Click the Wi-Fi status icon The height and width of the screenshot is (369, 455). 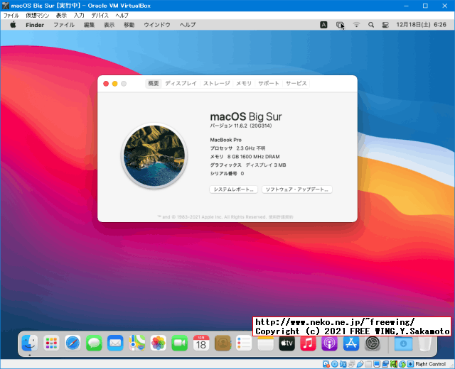[x=356, y=25]
